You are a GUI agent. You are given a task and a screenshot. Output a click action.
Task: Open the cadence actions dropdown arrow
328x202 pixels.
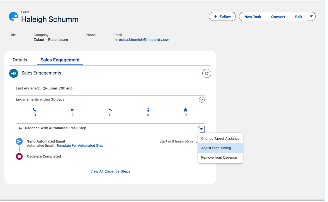201,129
